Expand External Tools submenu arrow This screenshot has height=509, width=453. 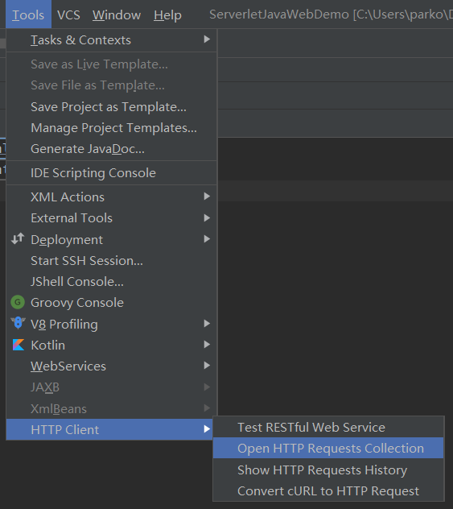[207, 217]
